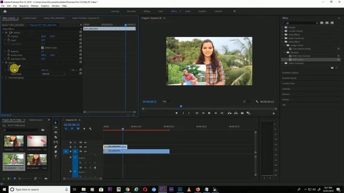344x193 pixels.
Task: Add a marker in the timeline header
Action: click(x=84, y=129)
